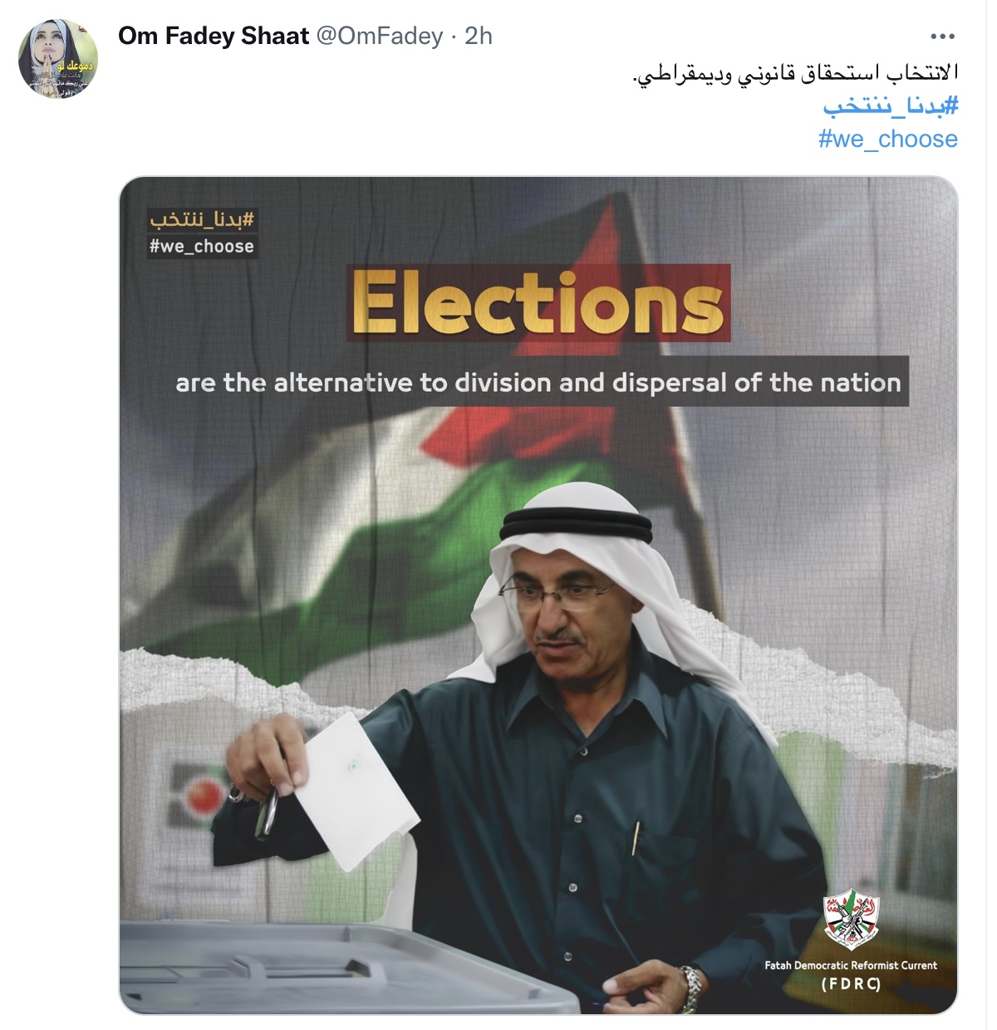Click the Om Fadey Shaat display name
This screenshot has height=1030, width=997.
(214, 36)
